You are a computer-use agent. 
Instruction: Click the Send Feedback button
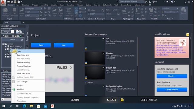[x=172, y=90]
